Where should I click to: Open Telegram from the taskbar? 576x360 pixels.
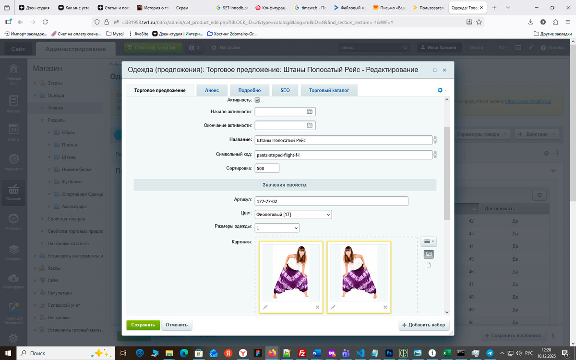[x=489, y=353]
